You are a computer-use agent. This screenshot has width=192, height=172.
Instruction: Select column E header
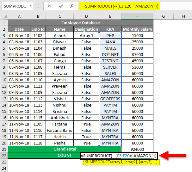click(110, 16)
